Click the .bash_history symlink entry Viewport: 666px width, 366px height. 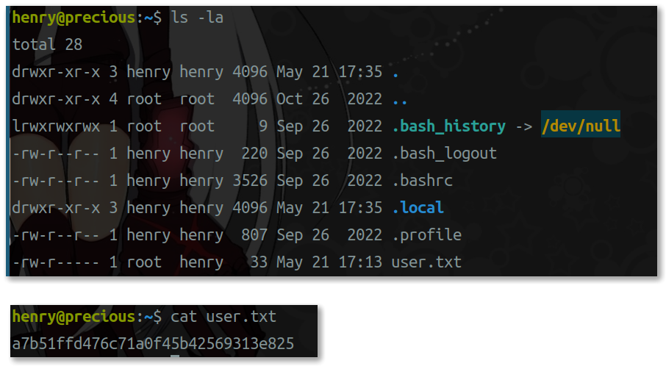coord(449,126)
